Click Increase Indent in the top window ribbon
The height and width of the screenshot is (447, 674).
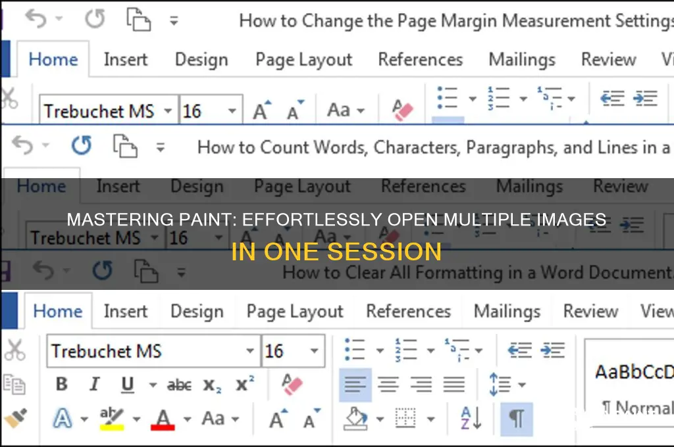(x=645, y=99)
